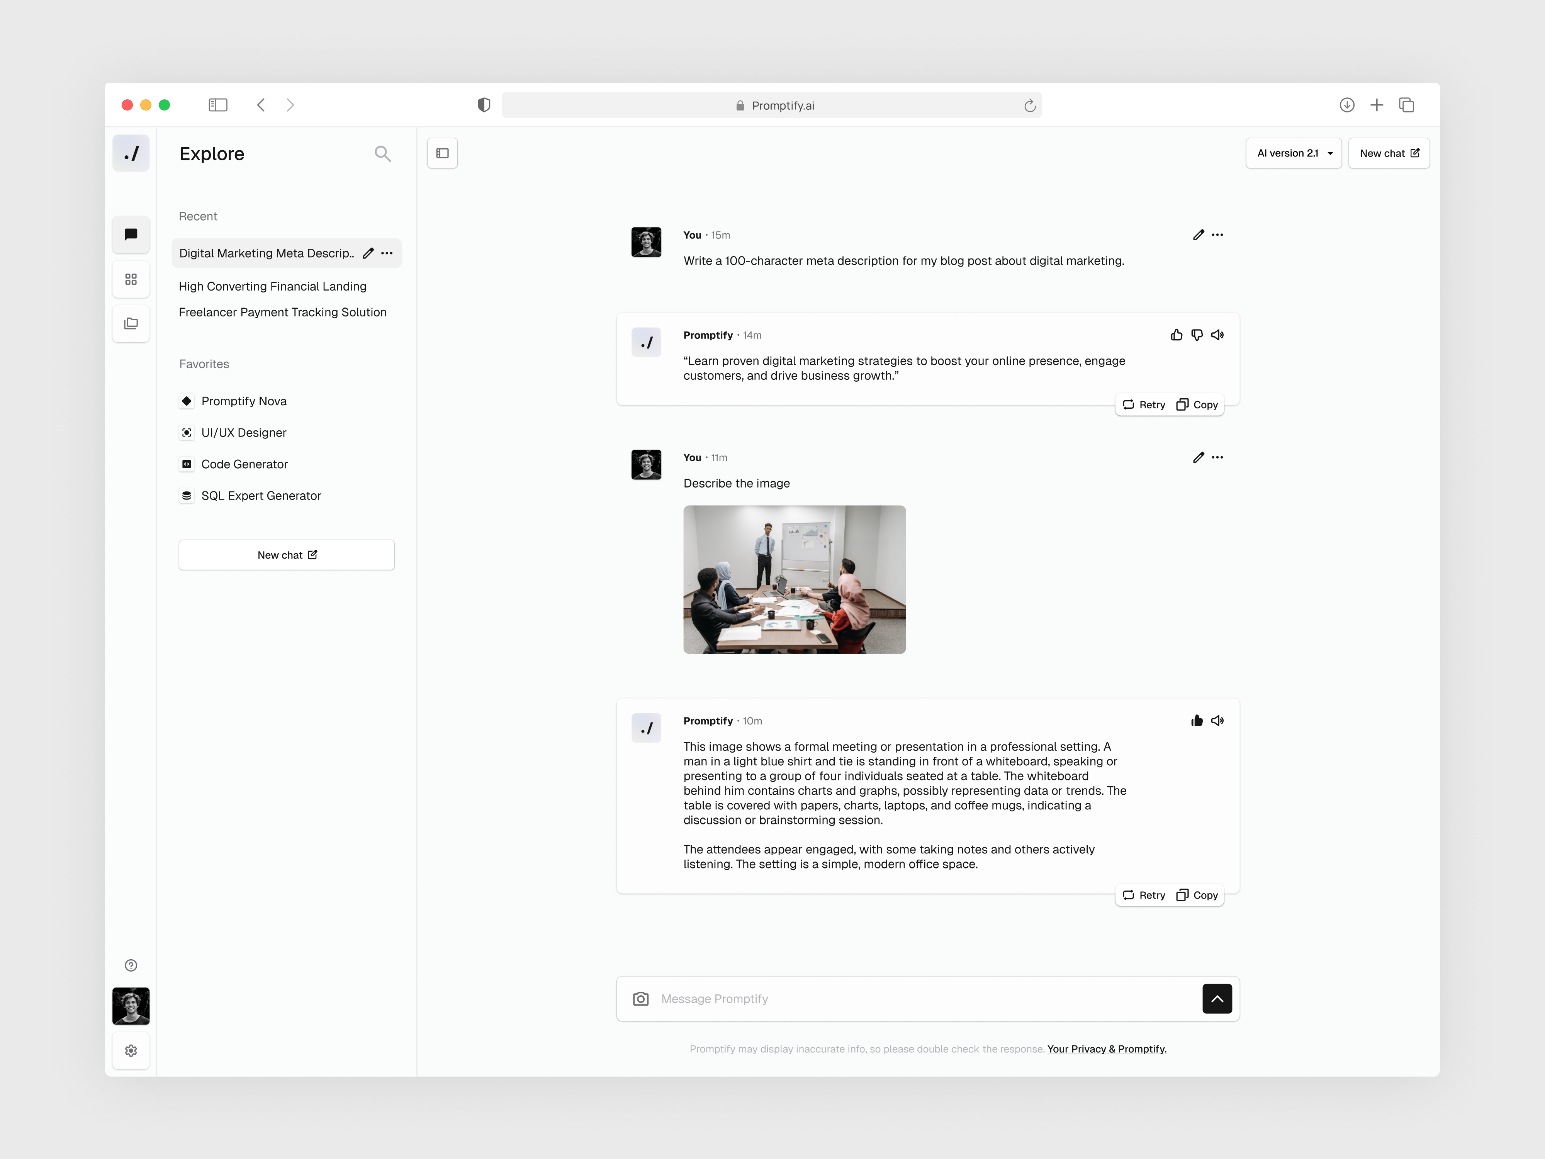Open the AI version 2.1 dropdown
Screen dimensions: 1545x1159
pyautogui.click(x=1293, y=153)
